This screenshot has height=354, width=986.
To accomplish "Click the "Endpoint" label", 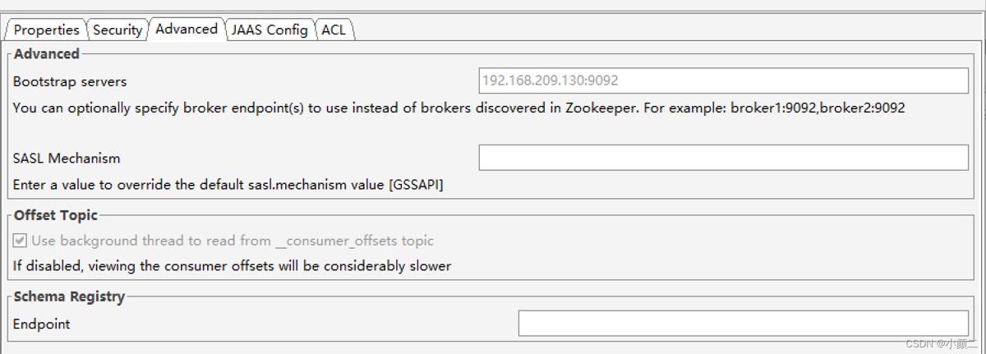I will click(x=41, y=324).
